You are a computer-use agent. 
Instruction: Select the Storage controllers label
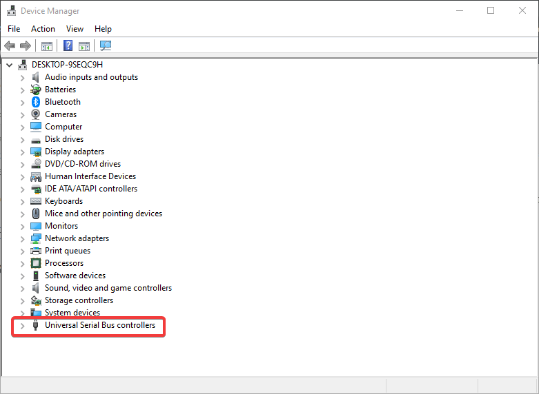(79, 300)
